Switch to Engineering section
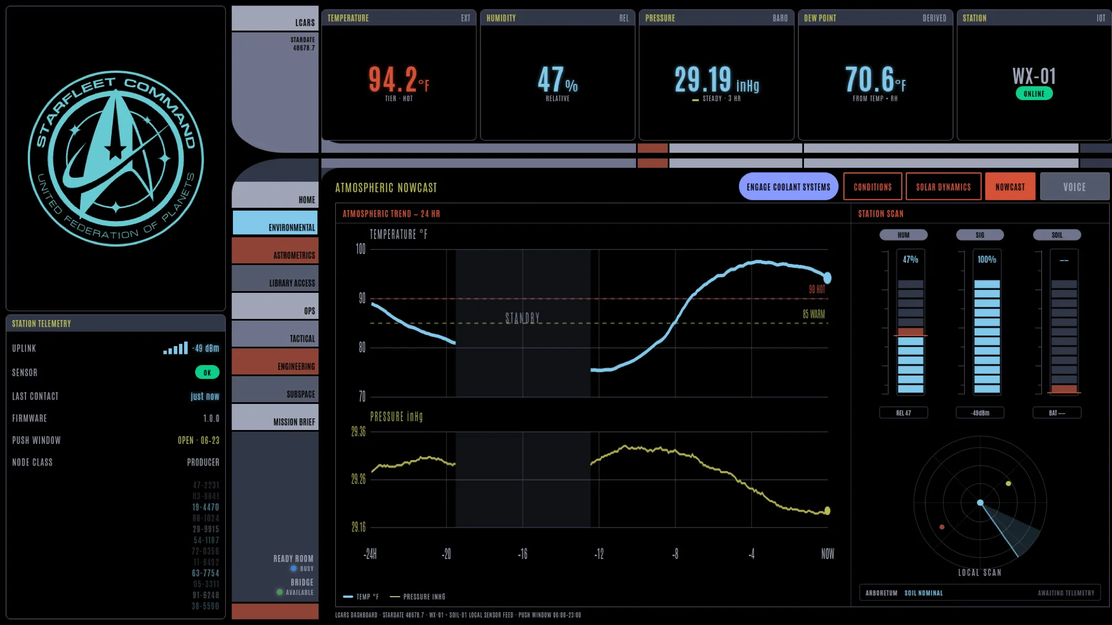This screenshot has height=625, width=1112. coord(275,362)
